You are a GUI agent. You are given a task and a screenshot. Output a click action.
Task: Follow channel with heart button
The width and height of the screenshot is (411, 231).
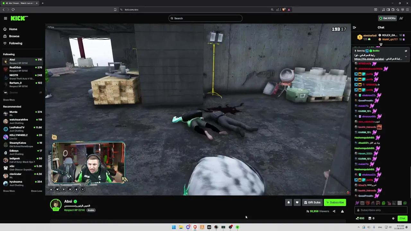click(x=297, y=202)
